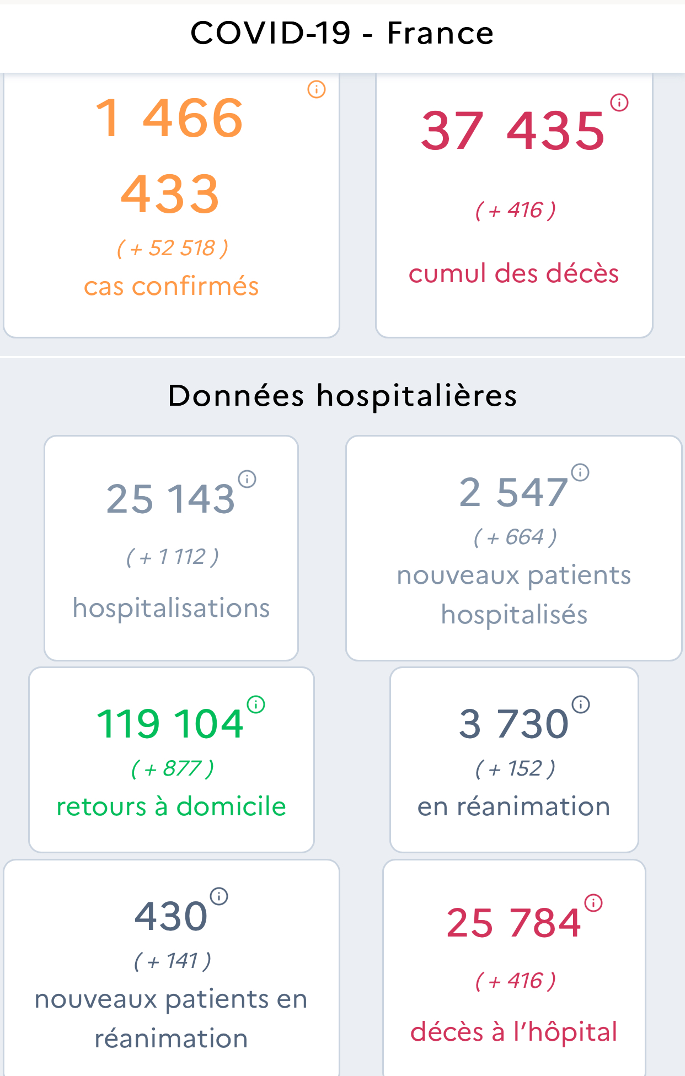Viewport: 685px width, 1076px height.
Task: Open the cumul des décès card
Action: click(515, 205)
